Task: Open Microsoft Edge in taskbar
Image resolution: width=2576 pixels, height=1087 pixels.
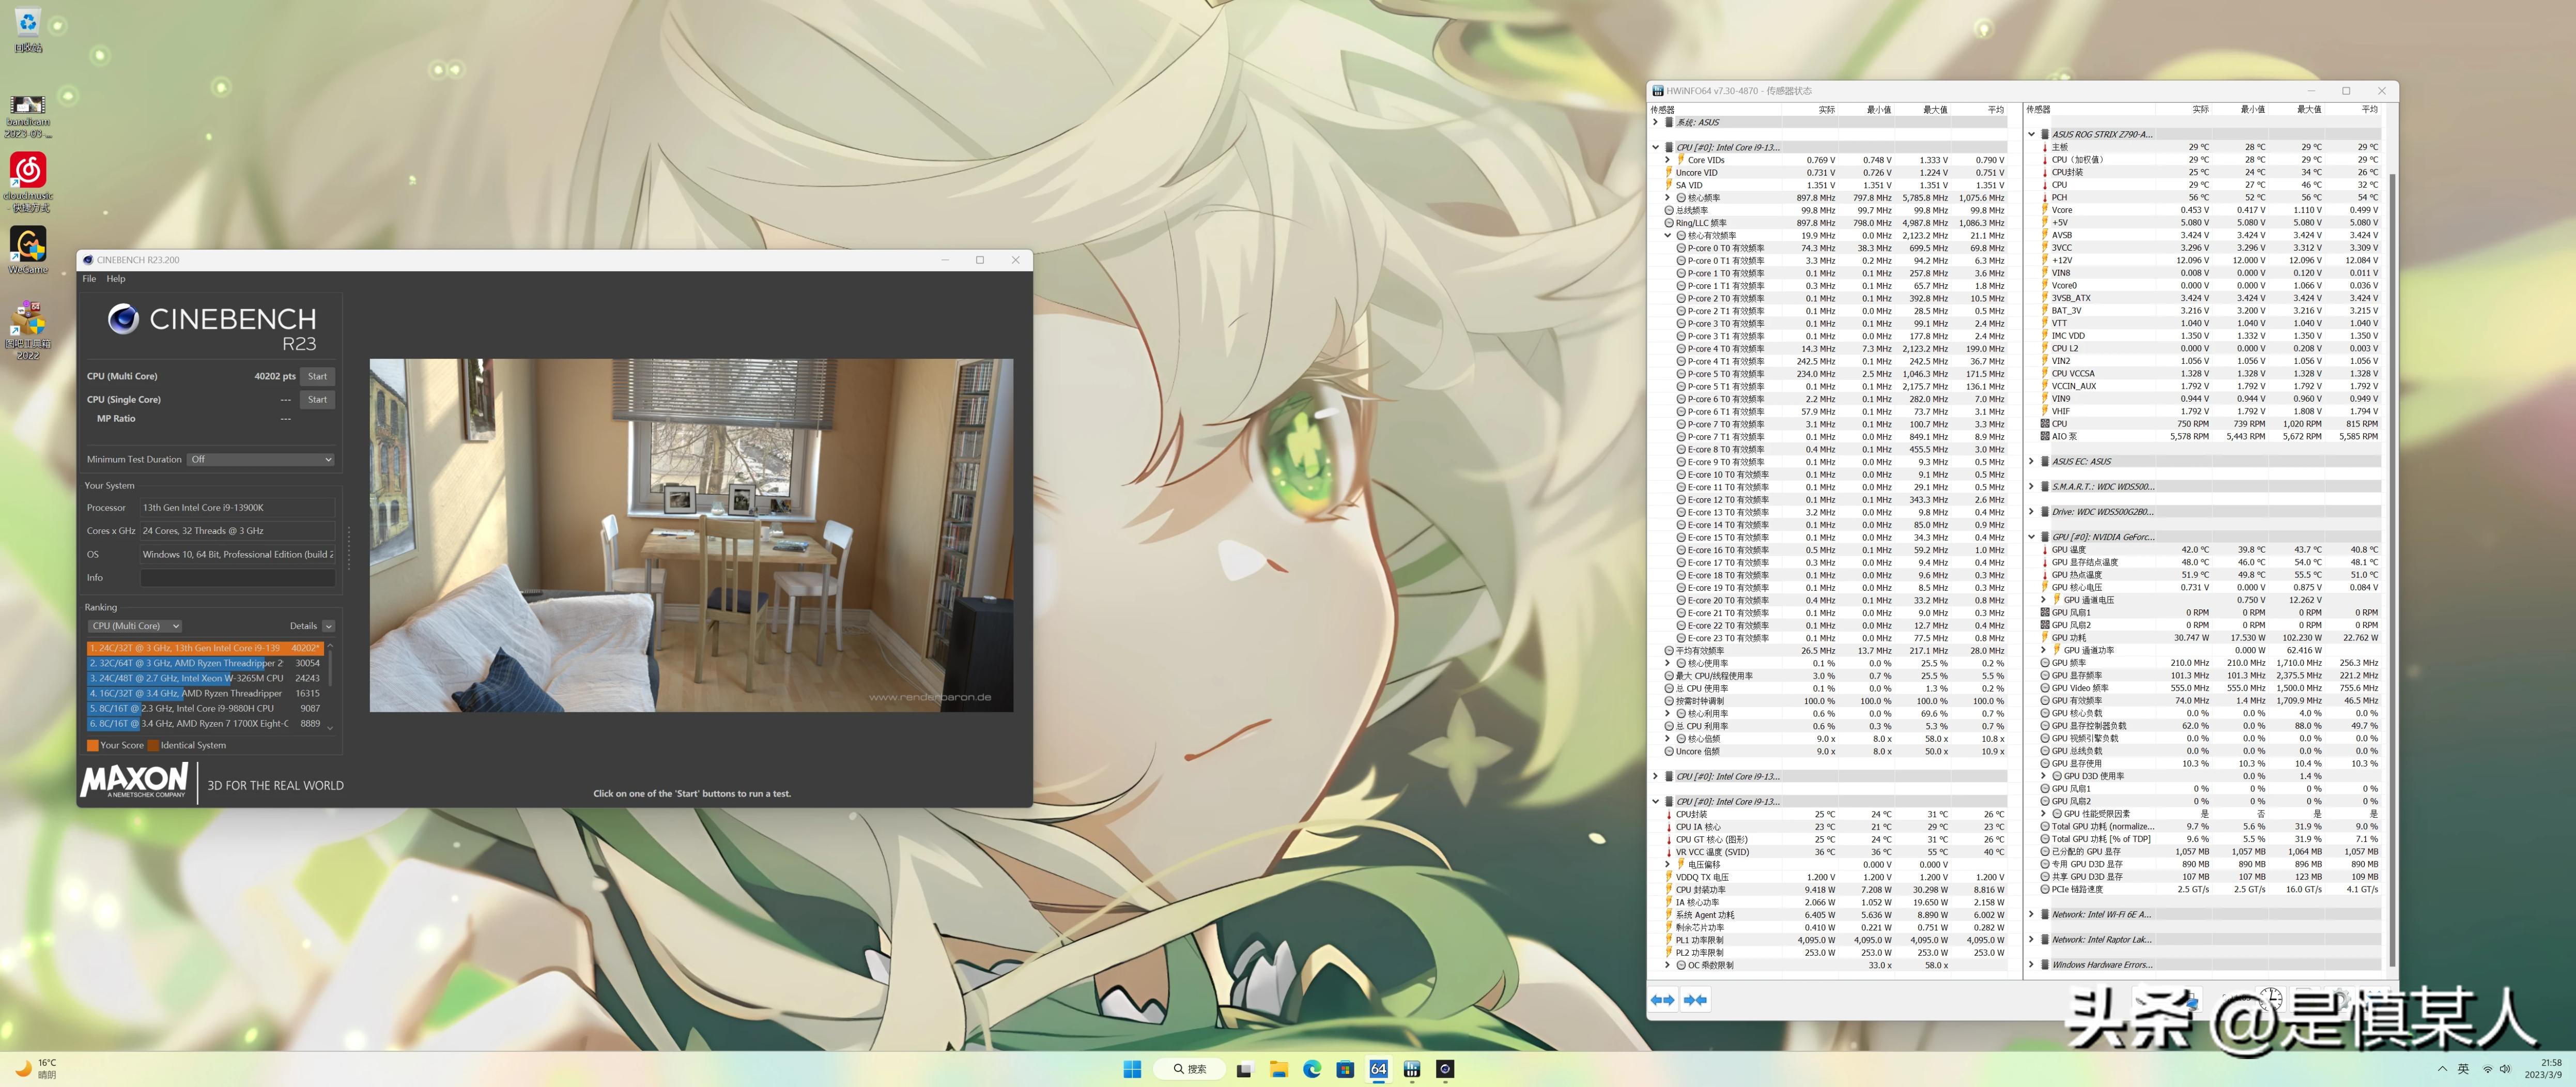Action: click(1312, 1069)
